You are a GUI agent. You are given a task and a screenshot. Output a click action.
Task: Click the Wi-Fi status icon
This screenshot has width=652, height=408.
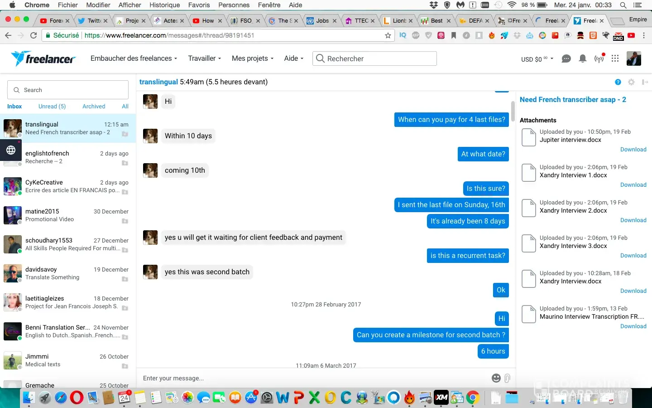point(512,5)
